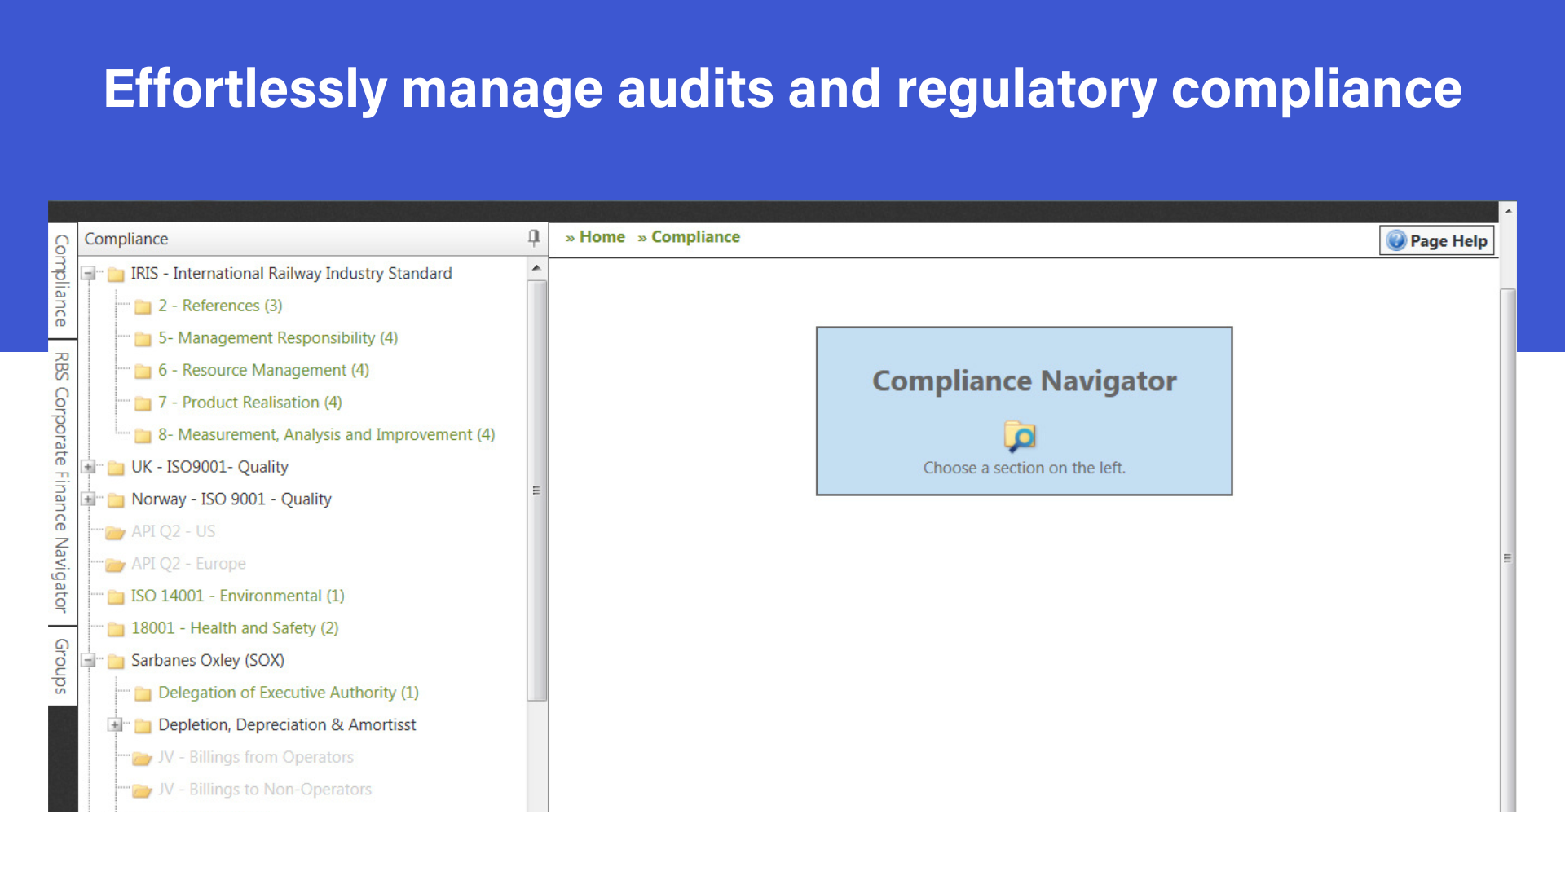
Task: Click the Home breadcrumb link
Action: pyautogui.click(x=602, y=236)
